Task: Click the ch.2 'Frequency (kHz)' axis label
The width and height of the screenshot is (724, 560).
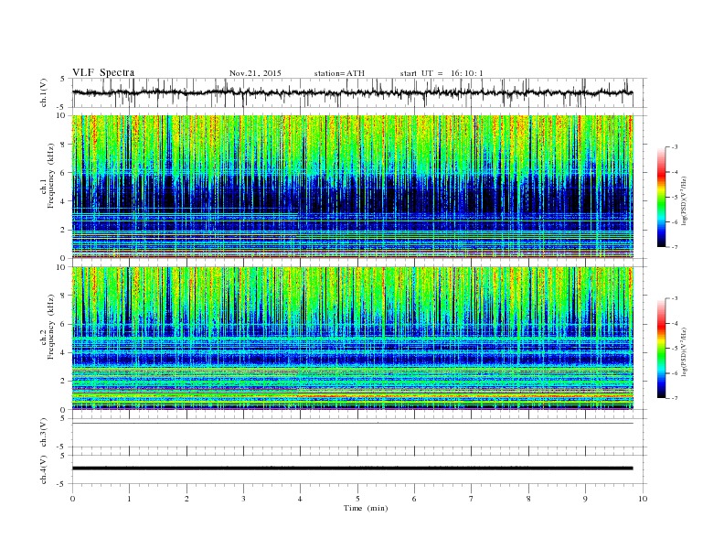Action: pos(50,327)
